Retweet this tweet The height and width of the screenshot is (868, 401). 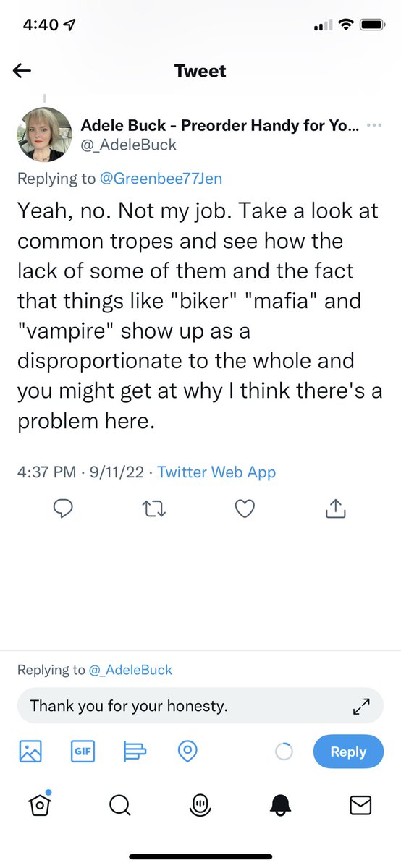pos(155,509)
